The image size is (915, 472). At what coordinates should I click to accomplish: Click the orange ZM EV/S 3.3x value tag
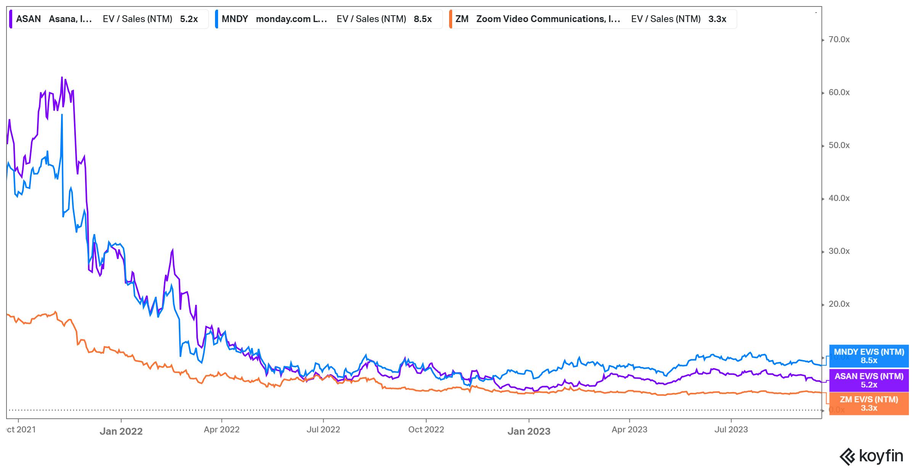869,404
